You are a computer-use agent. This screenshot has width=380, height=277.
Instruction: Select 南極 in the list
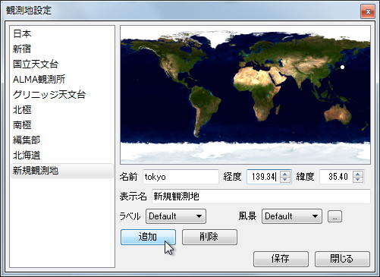coord(62,124)
